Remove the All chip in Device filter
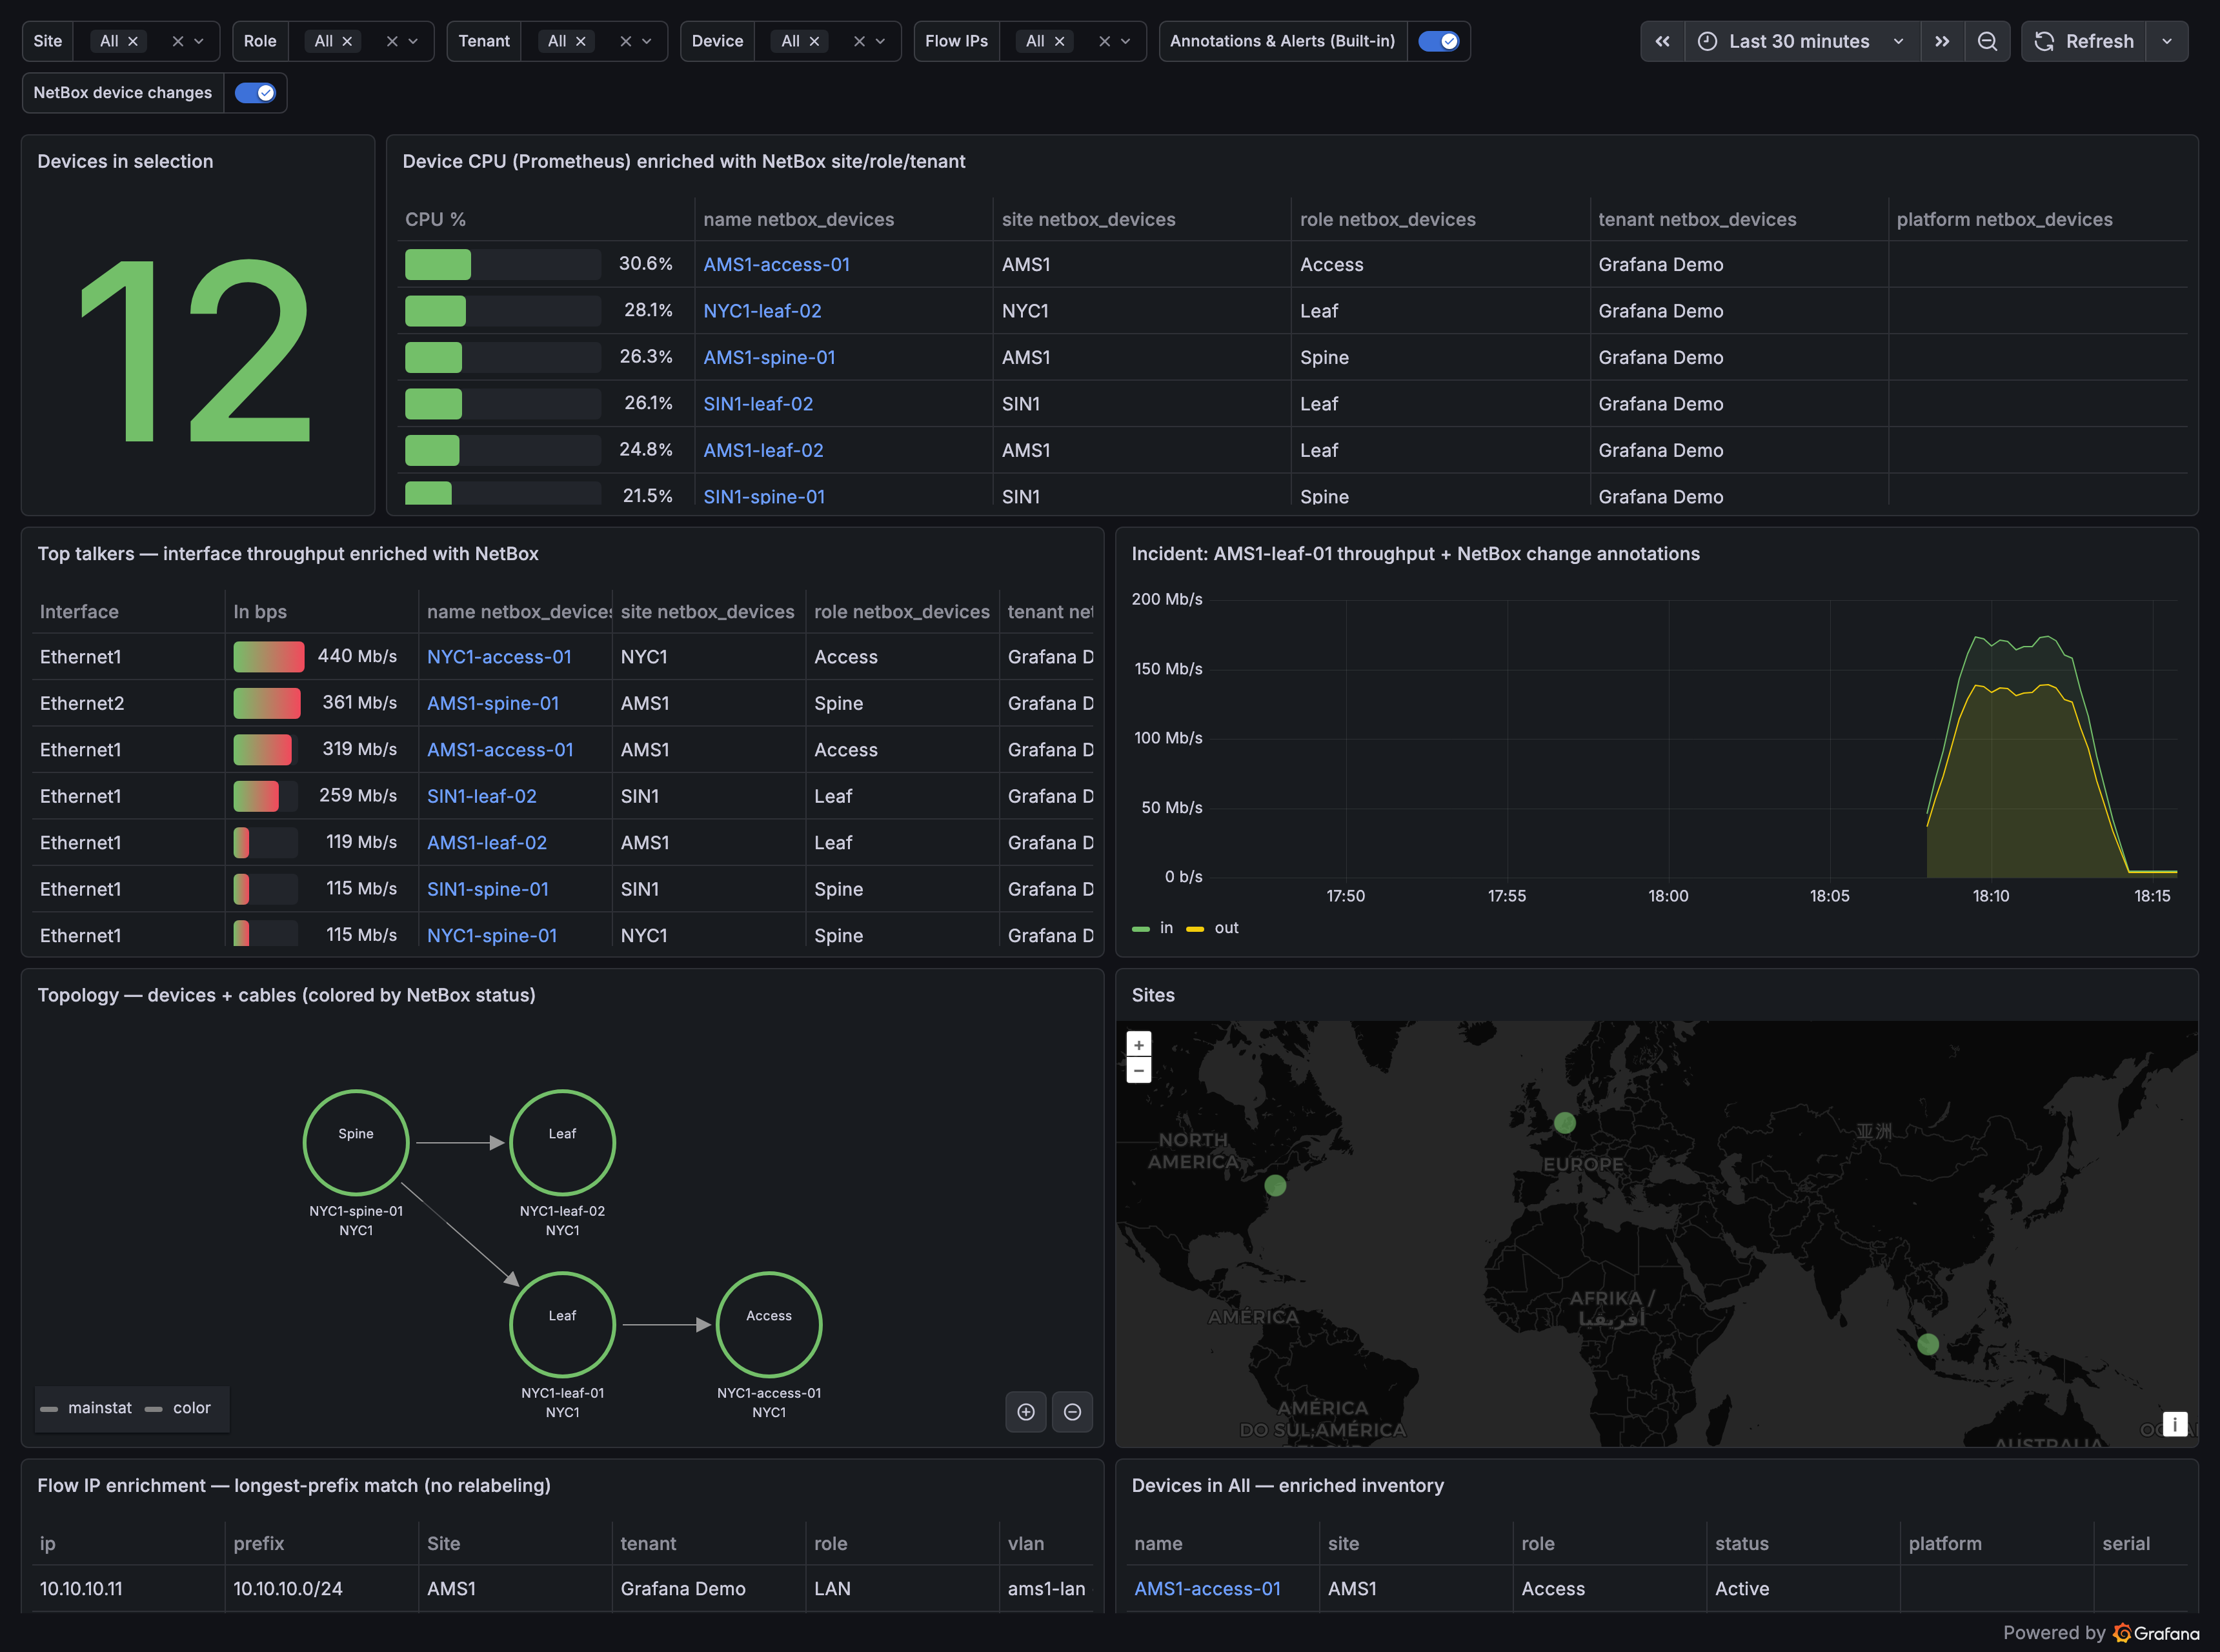The image size is (2220, 1652). (814, 41)
